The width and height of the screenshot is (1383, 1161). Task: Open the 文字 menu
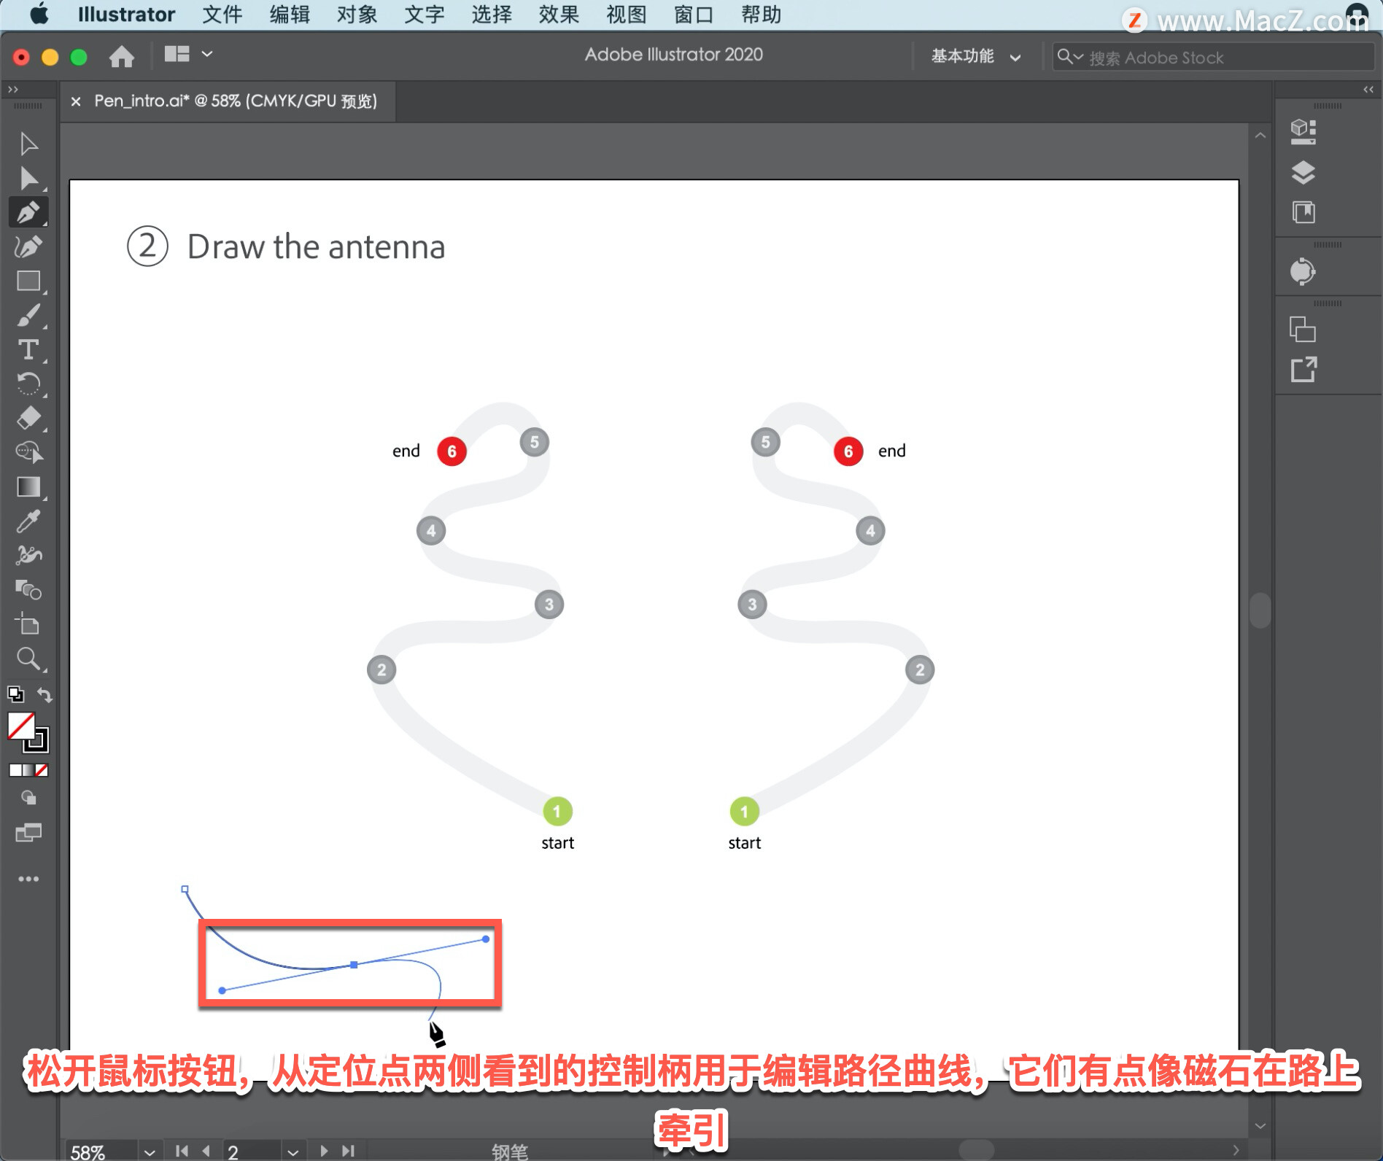(424, 15)
